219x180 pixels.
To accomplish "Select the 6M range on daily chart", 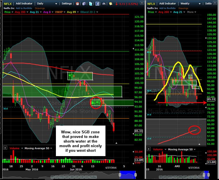I will [x=67, y=177].
